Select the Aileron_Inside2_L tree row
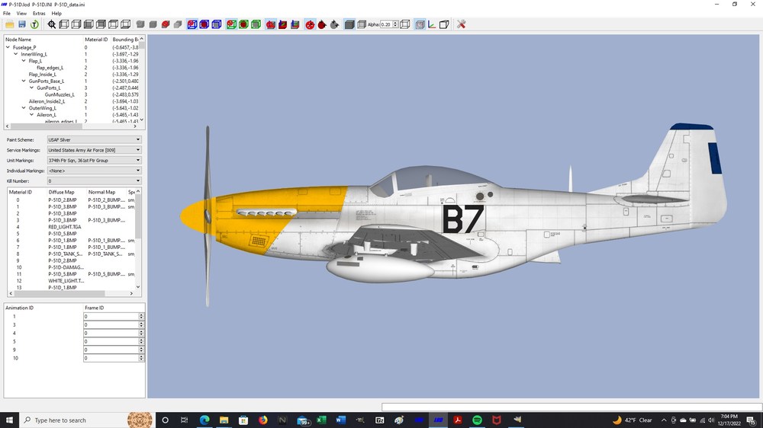The height and width of the screenshot is (428, 763). click(47, 101)
